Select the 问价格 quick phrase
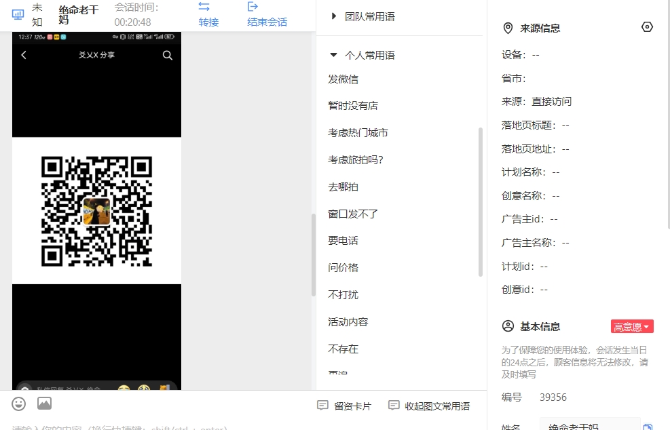This screenshot has width=670, height=430. tap(343, 268)
